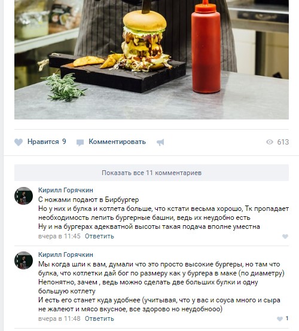Like the post via heart icon

19,142
